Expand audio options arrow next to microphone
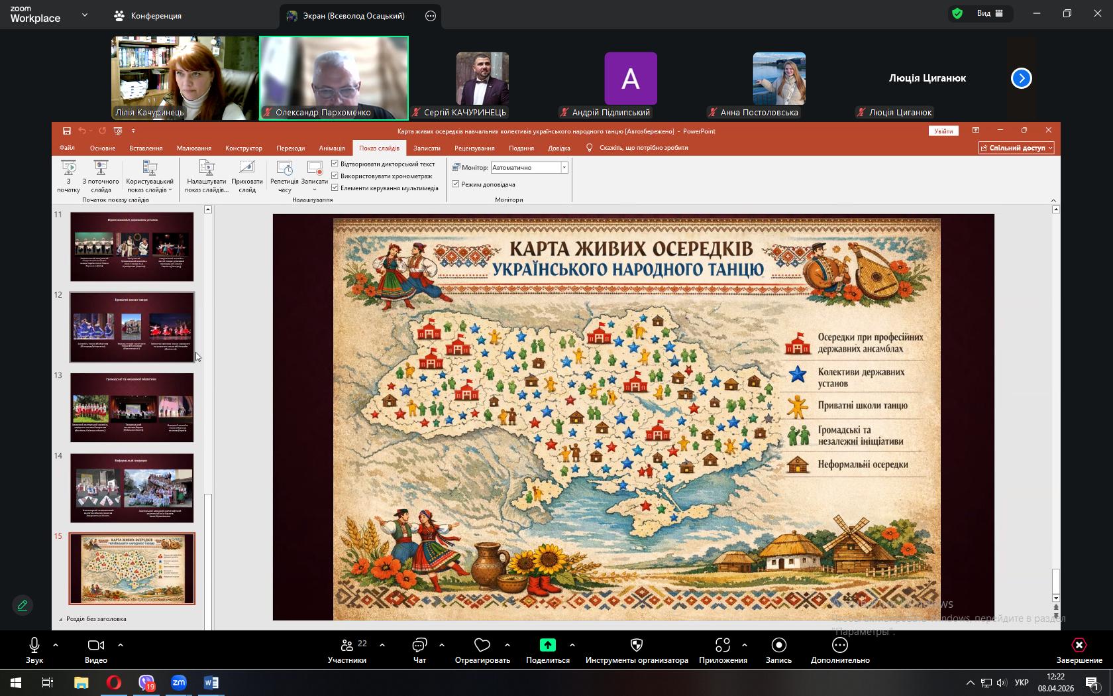1113x696 pixels. [56, 644]
